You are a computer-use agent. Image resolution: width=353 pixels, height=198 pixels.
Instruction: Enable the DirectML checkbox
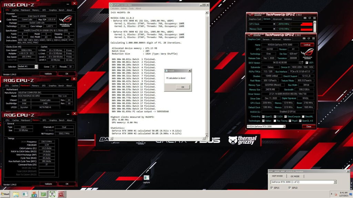coord(303,117)
